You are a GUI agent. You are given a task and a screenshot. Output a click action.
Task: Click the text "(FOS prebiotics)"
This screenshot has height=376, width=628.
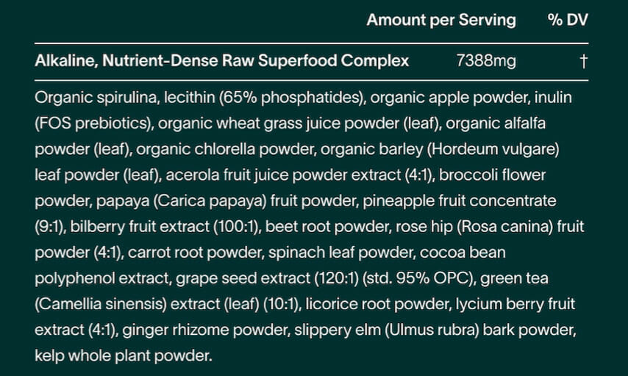93,123
